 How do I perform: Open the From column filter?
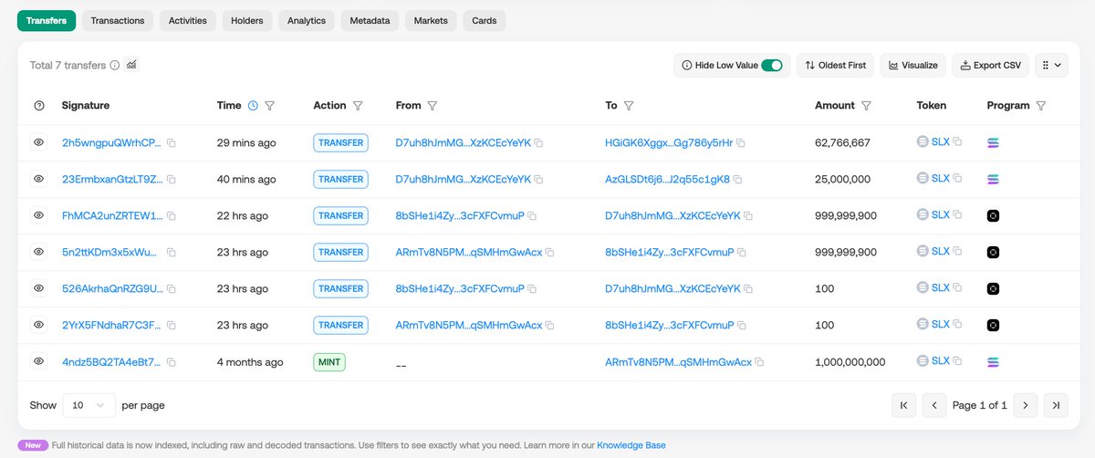[x=433, y=106]
